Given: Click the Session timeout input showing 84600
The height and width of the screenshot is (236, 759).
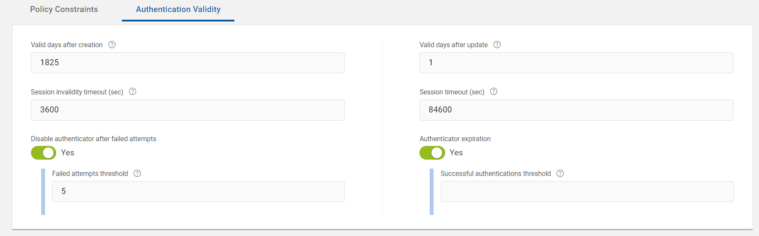Looking at the screenshot, I should (x=576, y=110).
